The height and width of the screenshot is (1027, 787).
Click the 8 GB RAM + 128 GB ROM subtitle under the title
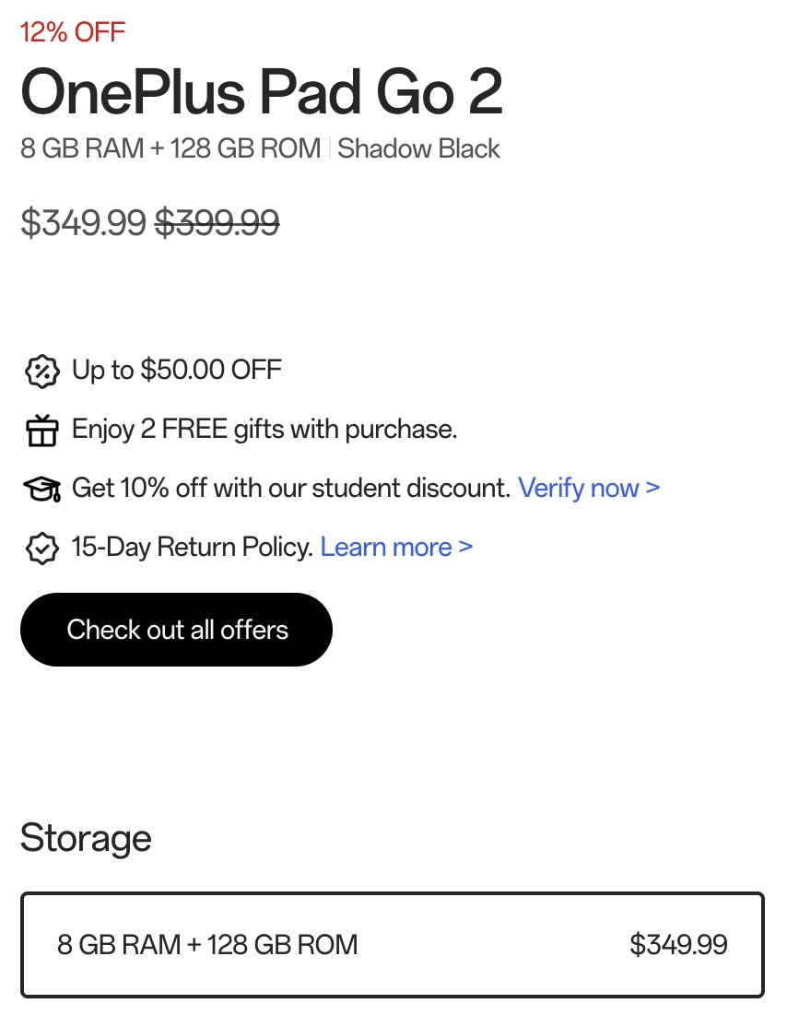coord(170,148)
